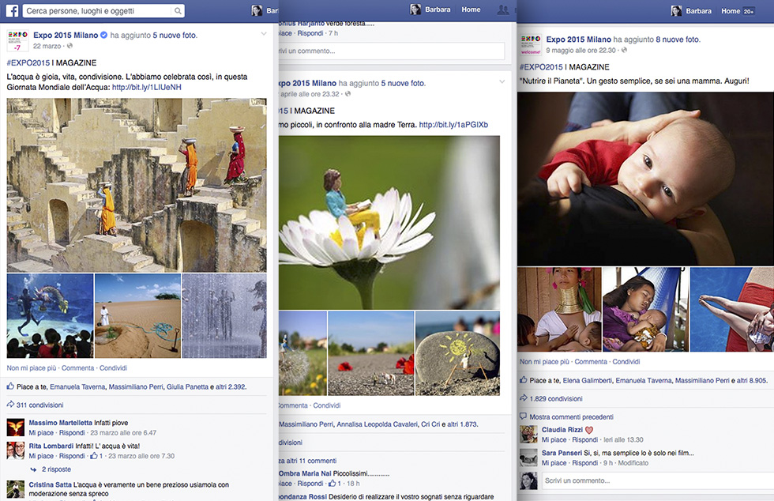Click '1.829 condivisioni' share count
774x501 pixels.
556,399
